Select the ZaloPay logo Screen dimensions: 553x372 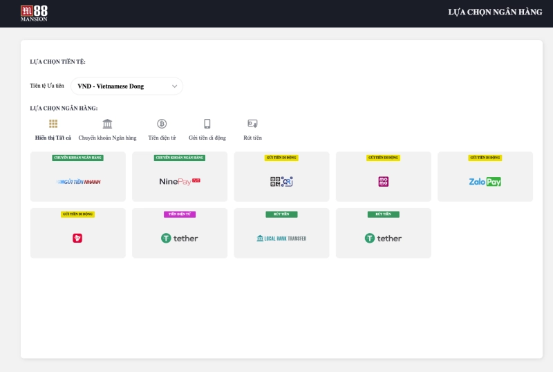[485, 181]
